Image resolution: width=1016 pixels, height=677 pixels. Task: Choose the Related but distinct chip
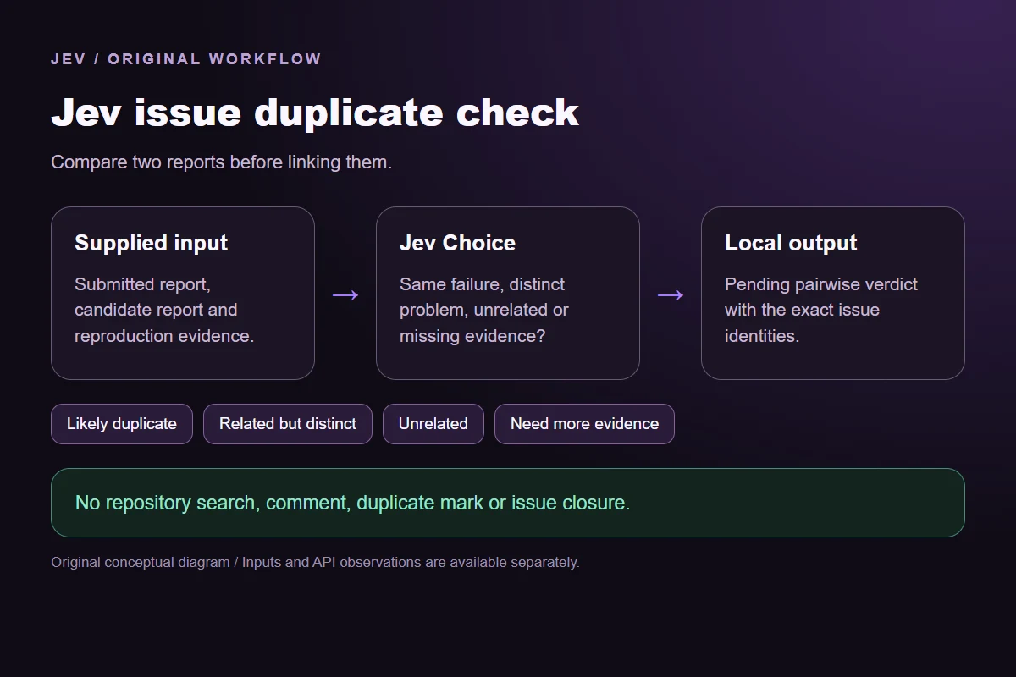coord(288,424)
